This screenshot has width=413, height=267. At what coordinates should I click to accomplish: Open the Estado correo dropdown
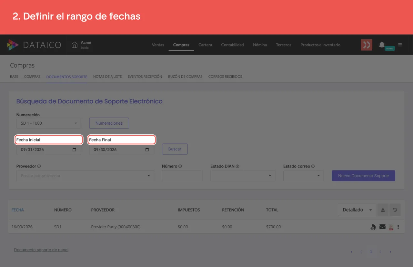tap(303, 176)
